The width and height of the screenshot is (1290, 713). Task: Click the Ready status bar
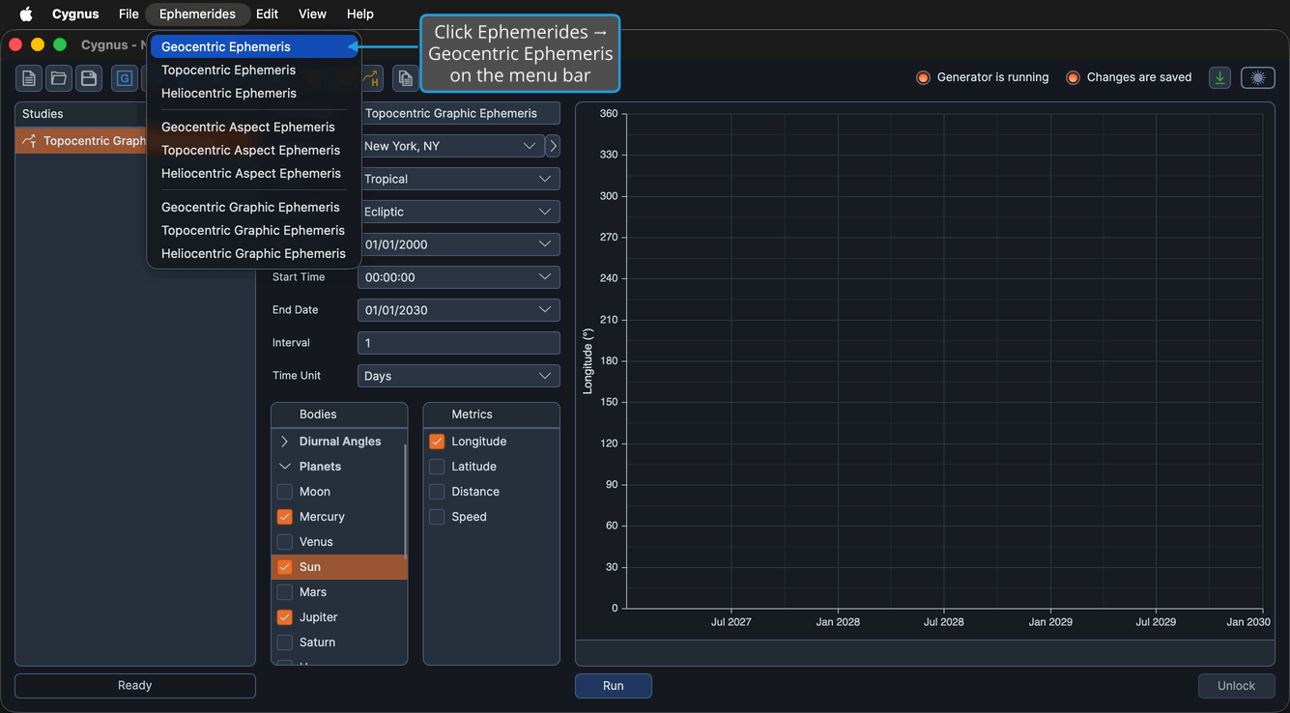pos(135,686)
